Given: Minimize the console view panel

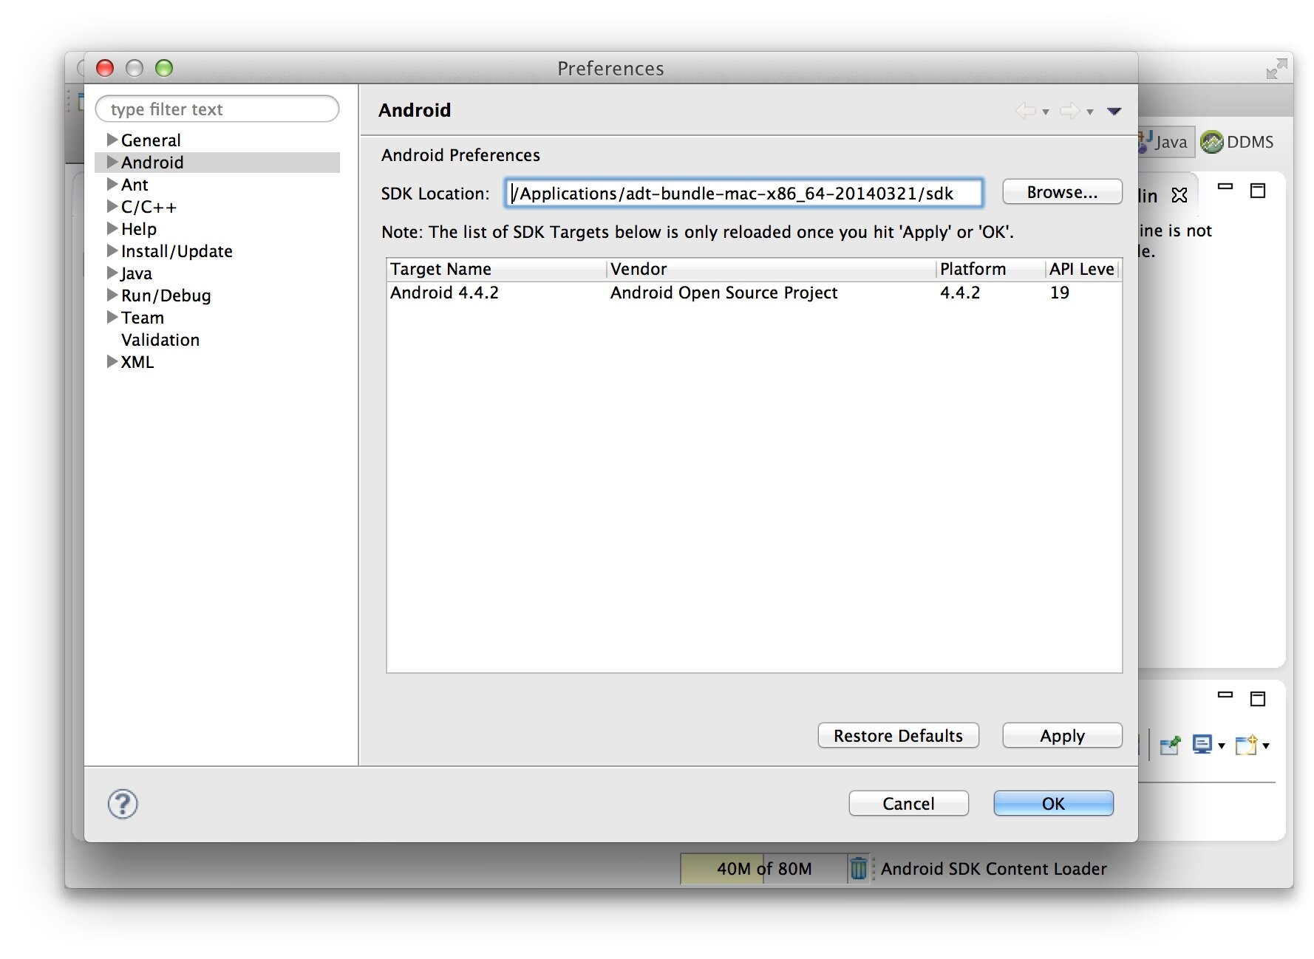Looking at the screenshot, I should (x=1225, y=695).
